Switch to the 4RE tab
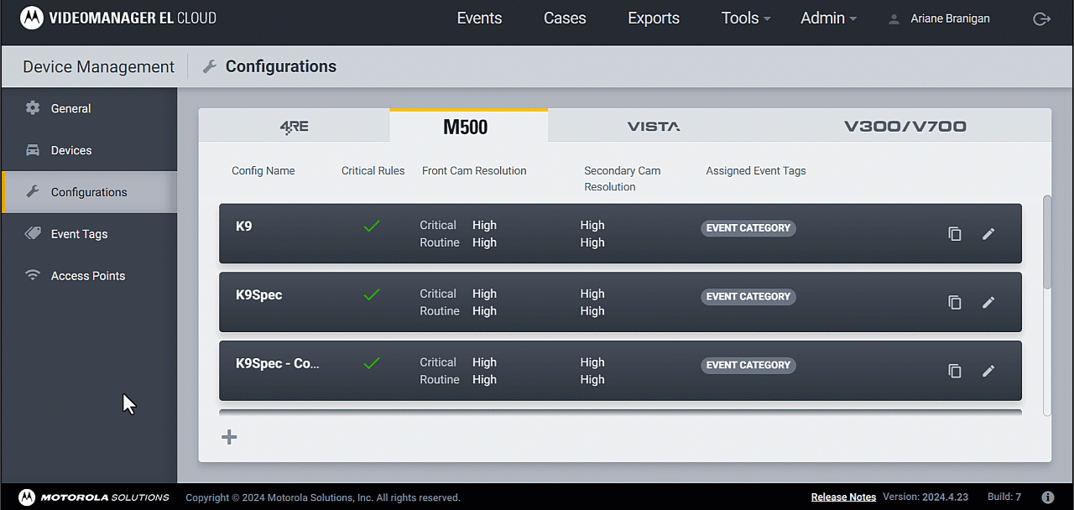Screen dimensions: 1074x510 click(x=294, y=127)
